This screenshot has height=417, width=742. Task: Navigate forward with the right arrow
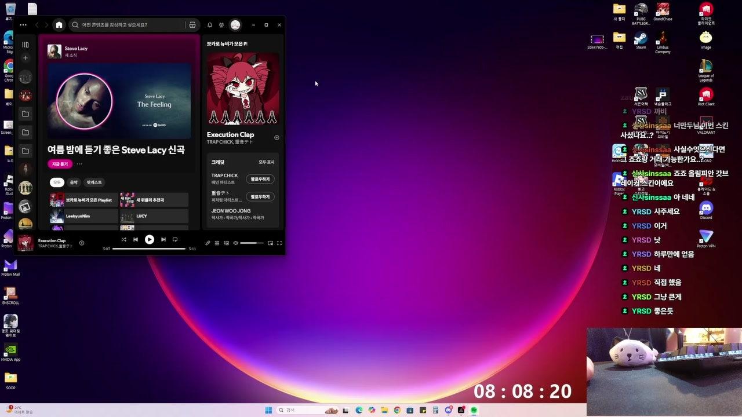[x=46, y=25]
